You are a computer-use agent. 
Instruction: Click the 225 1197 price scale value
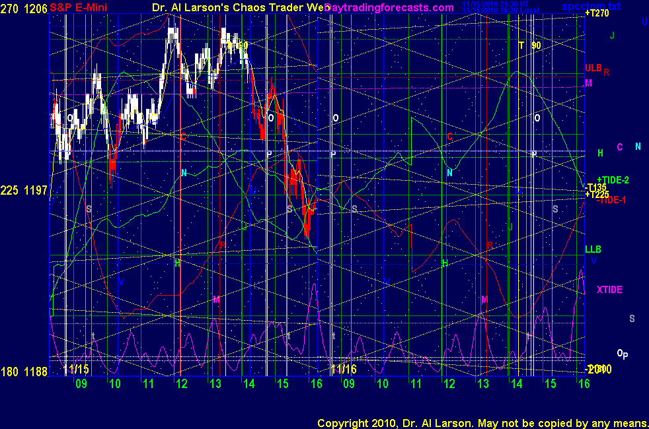[x=24, y=190]
